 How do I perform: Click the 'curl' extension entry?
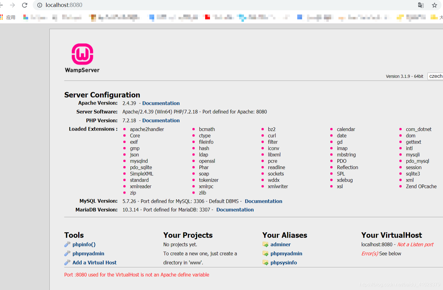click(272, 135)
